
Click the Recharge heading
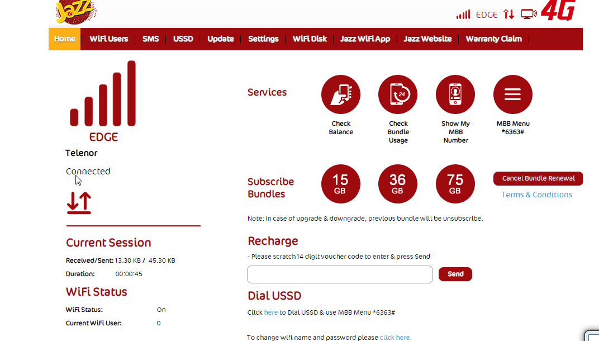(x=273, y=241)
